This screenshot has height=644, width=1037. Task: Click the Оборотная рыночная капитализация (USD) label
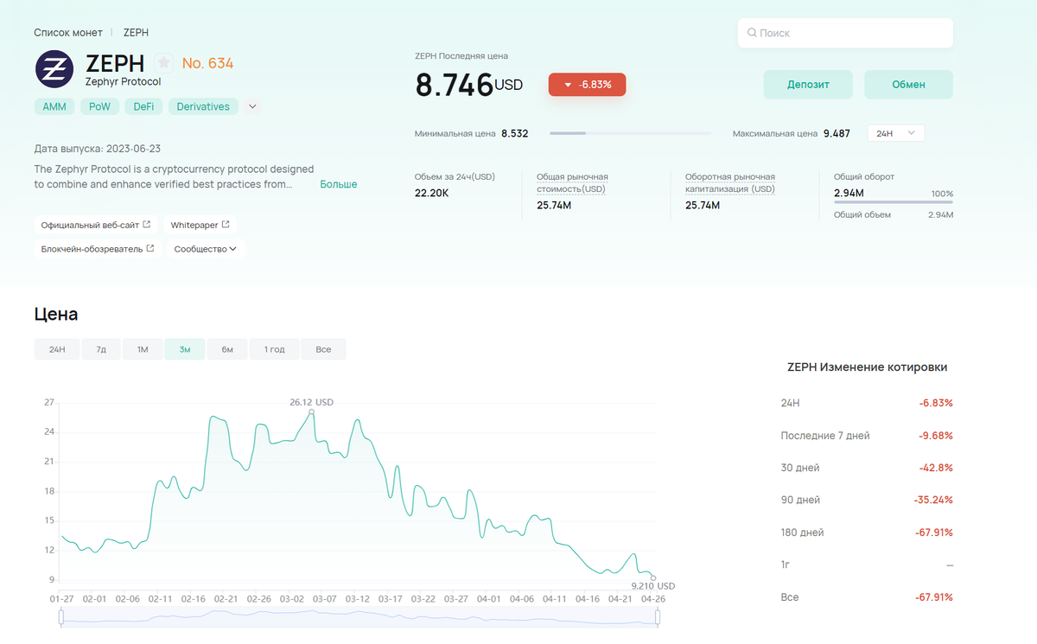730,182
